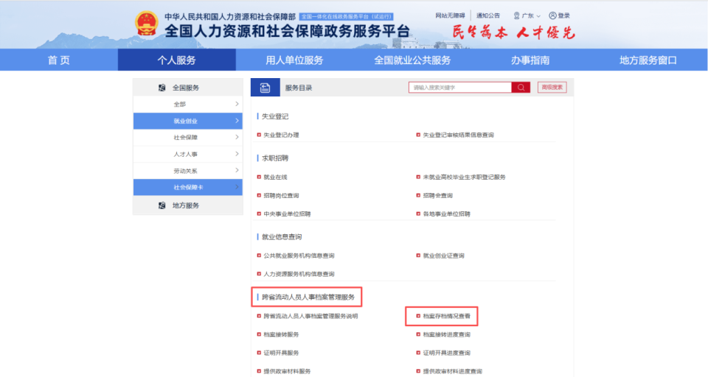Open the 地方服务窗口 tab
Screen dimensions: 708x377
click(648, 60)
